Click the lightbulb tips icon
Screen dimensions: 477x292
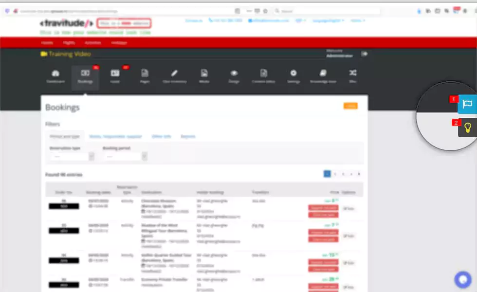[x=467, y=128]
